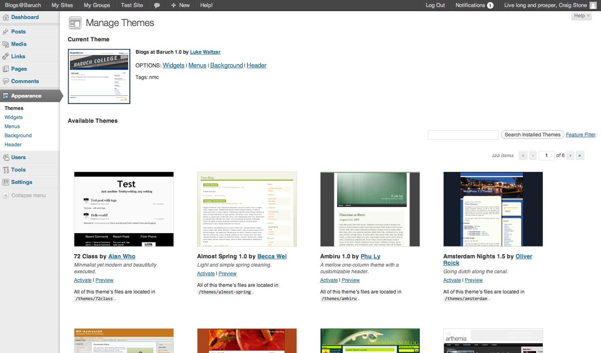Click the theme search input field
Viewport: 601px width, 353px height.
tap(463, 135)
